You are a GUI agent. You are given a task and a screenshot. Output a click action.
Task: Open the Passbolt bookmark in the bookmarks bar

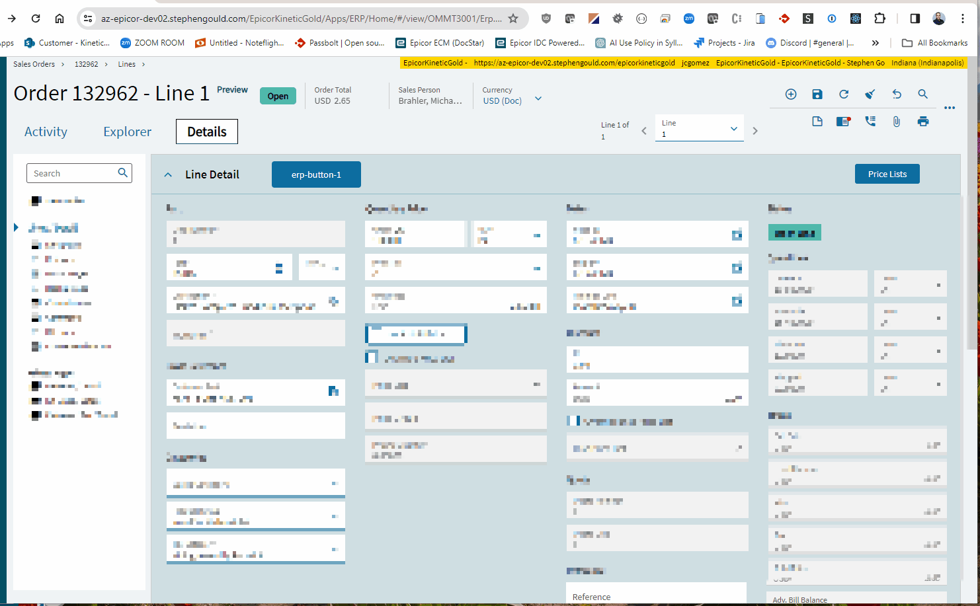pyautogui.click(x=340, y=43)
